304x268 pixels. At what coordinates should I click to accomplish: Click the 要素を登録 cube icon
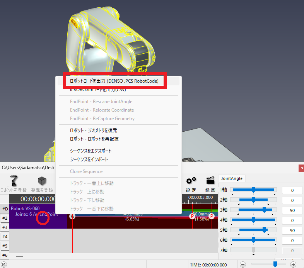[42, 181]
